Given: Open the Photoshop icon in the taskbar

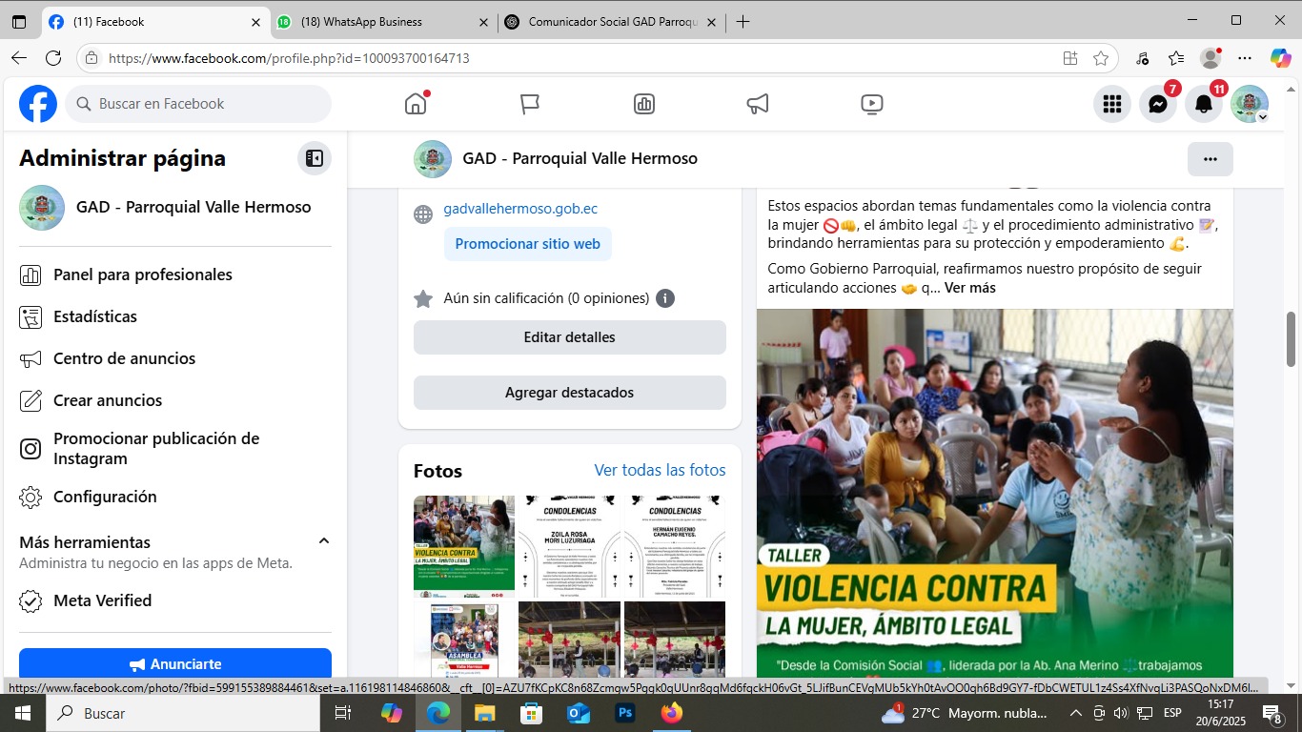Looking at the screenshot, I should point(625,713).
